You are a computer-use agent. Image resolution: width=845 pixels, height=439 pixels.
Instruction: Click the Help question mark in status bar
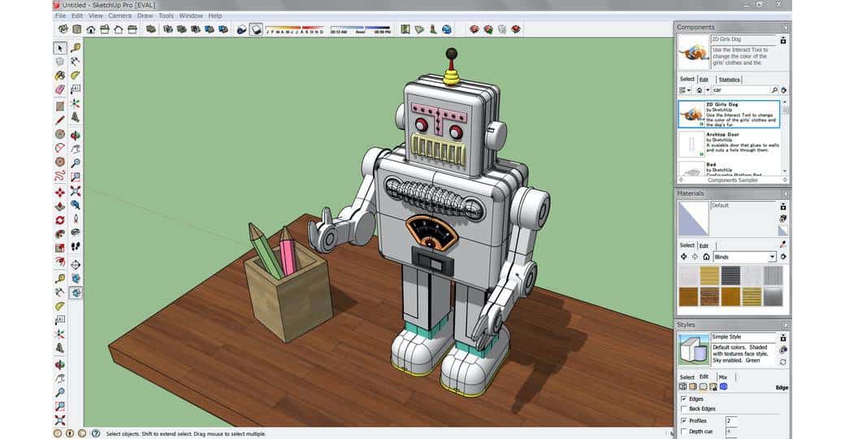coord(96,433)
